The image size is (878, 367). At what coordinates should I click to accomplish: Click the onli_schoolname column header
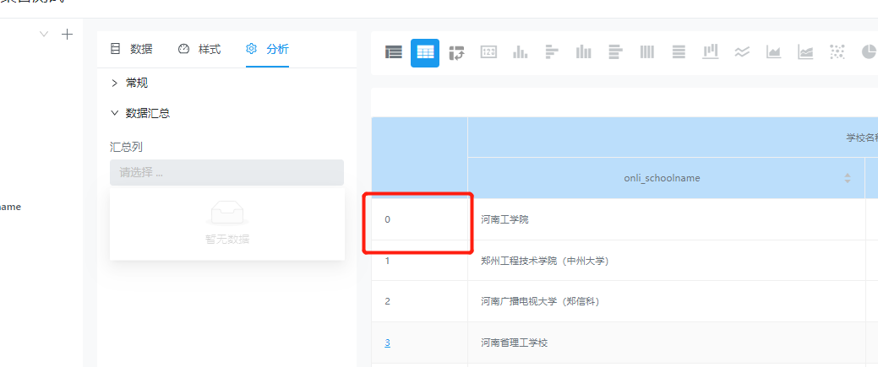click(x=667, y=179)
